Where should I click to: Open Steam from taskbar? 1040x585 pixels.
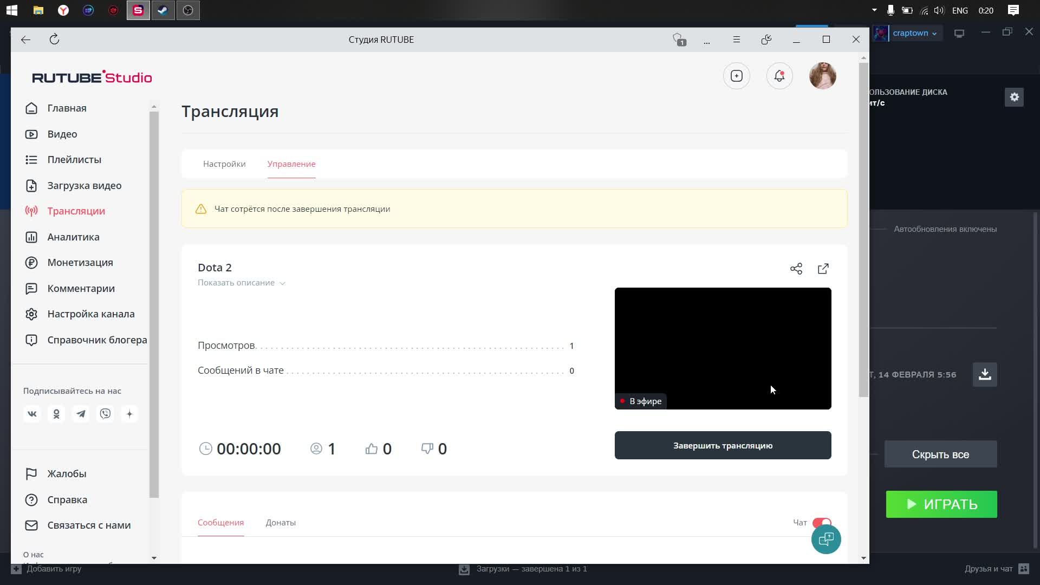click(x=163, y=10)
